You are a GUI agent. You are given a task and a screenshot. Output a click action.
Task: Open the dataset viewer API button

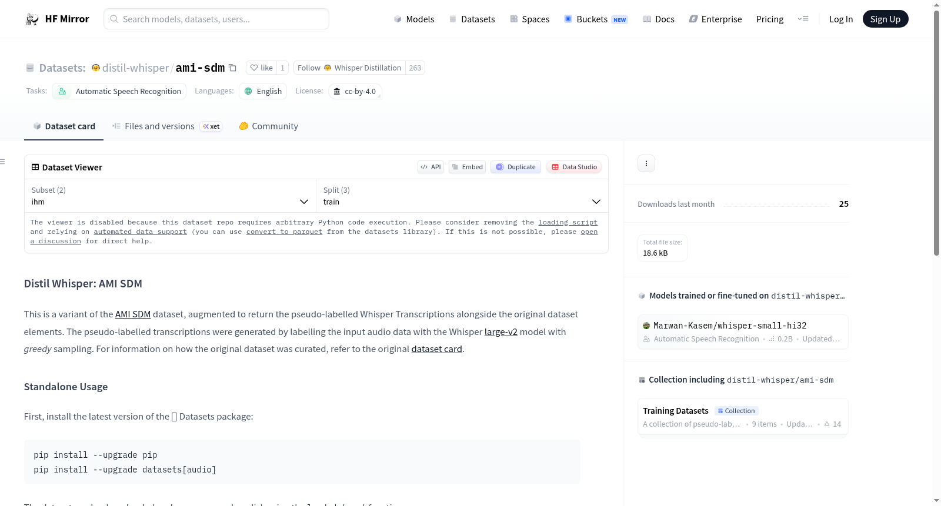click(x=431, y=167)
